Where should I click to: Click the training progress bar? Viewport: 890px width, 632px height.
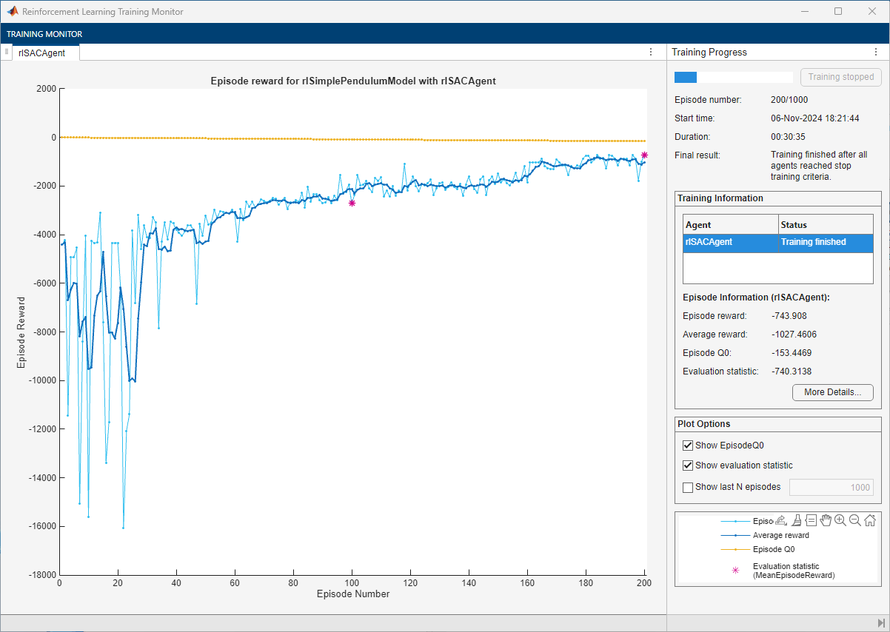tap(733, 77)
